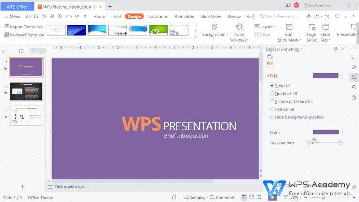Open a new tab with plus button
Screen dimensions: 359x202
110,6
